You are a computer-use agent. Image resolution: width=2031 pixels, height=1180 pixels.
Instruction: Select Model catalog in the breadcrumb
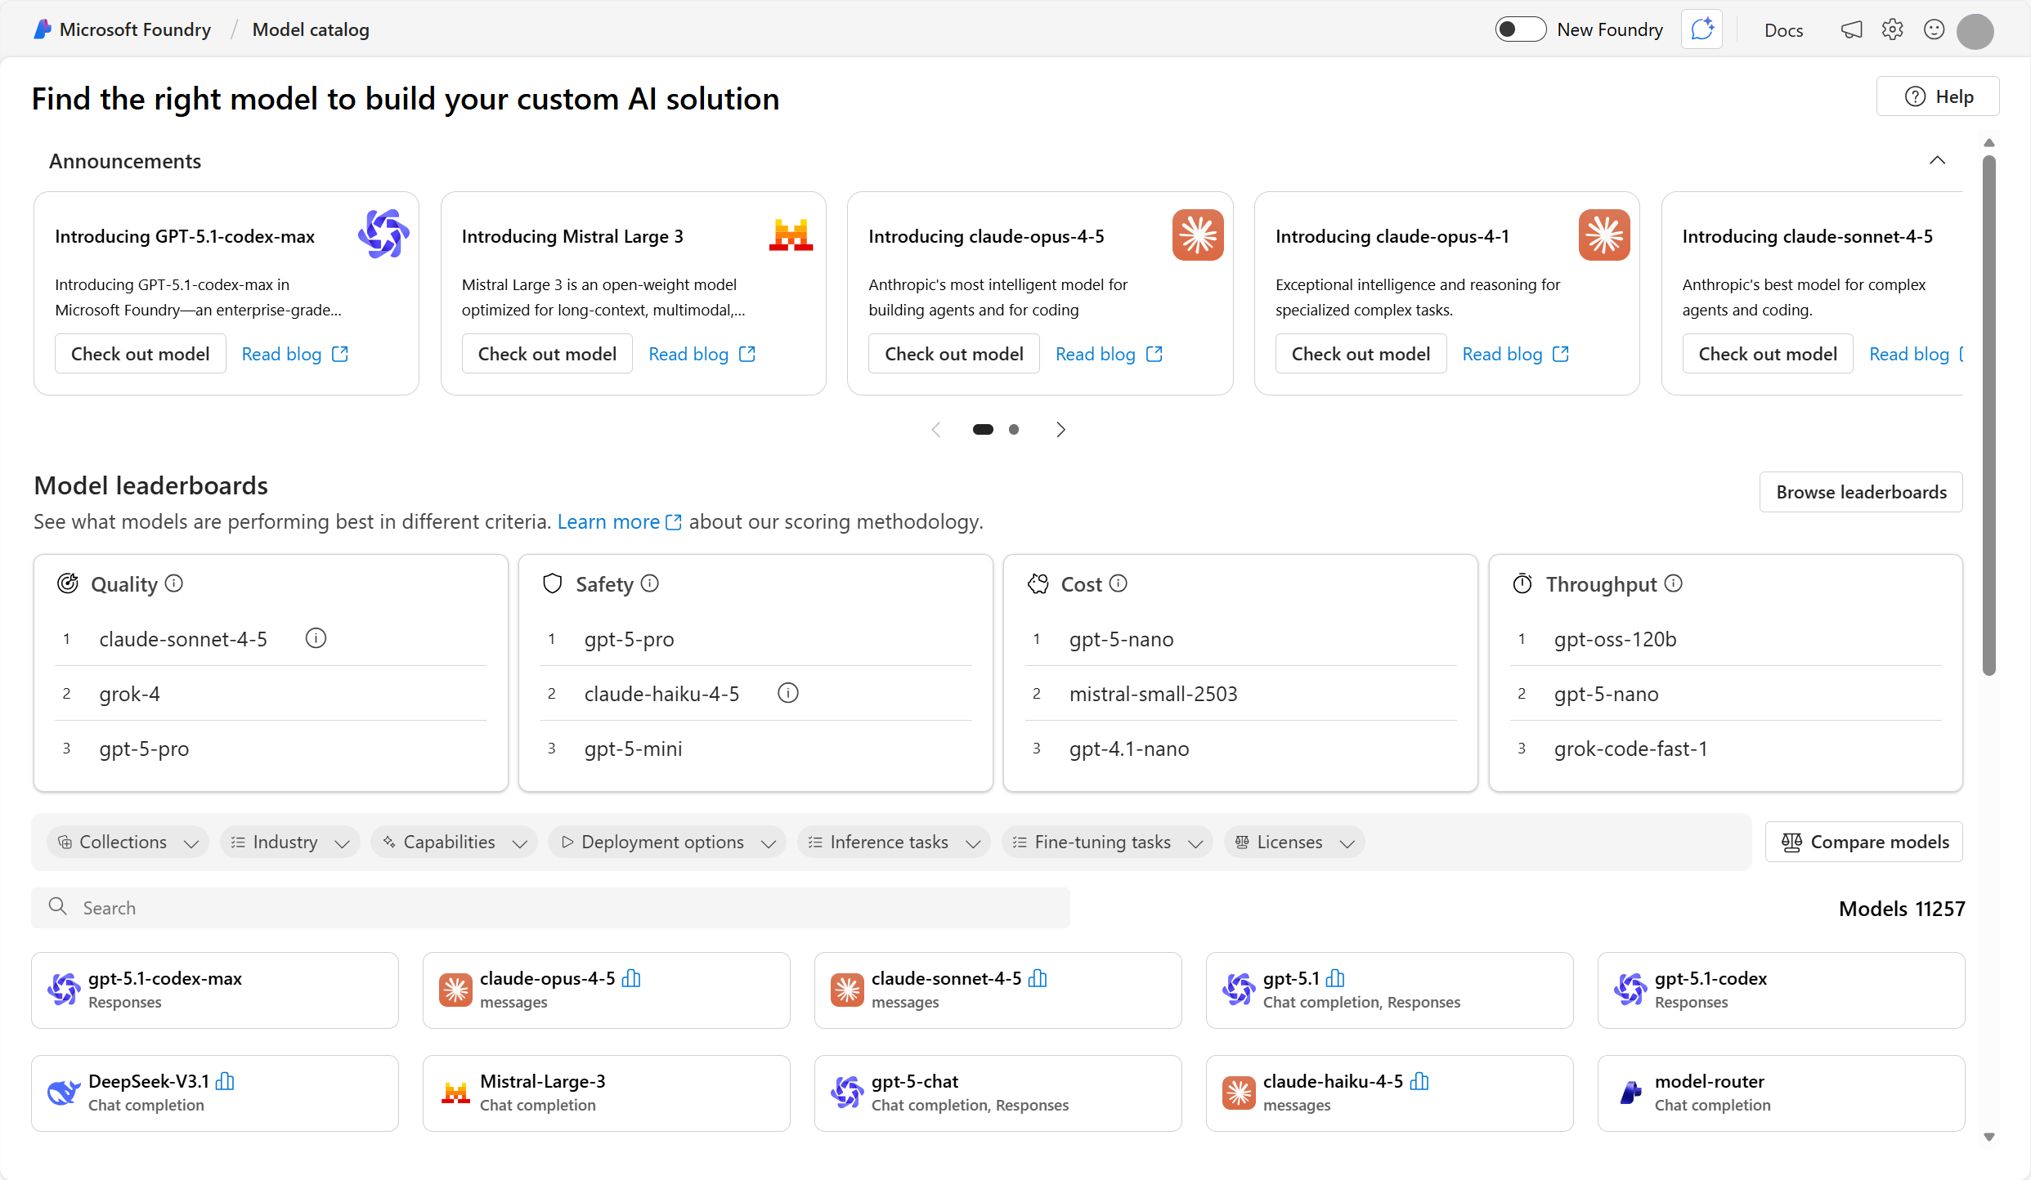[x=311, y=29]
